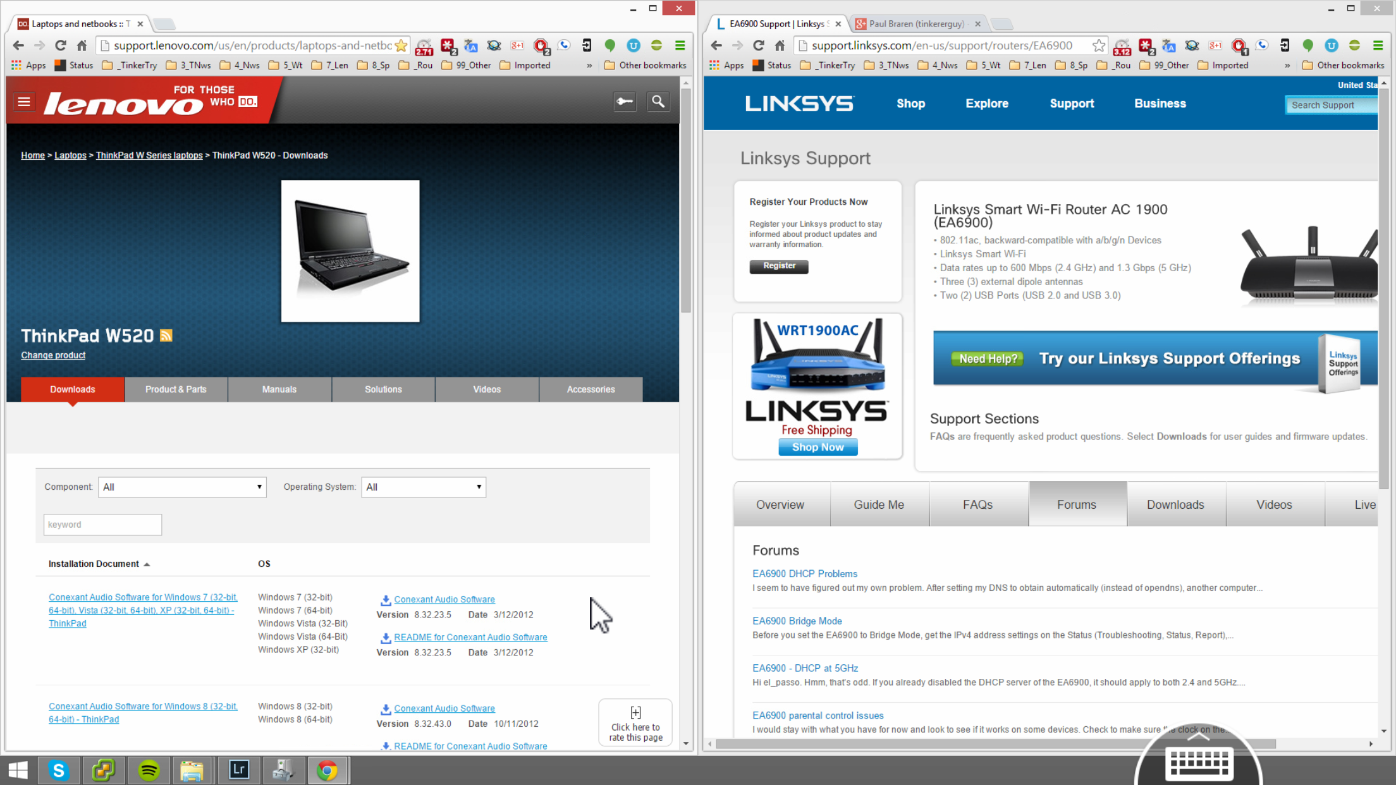Click the Change product link
This screenshot has width=1396, height=785.
pyautogui.click(x=53, y=355)
